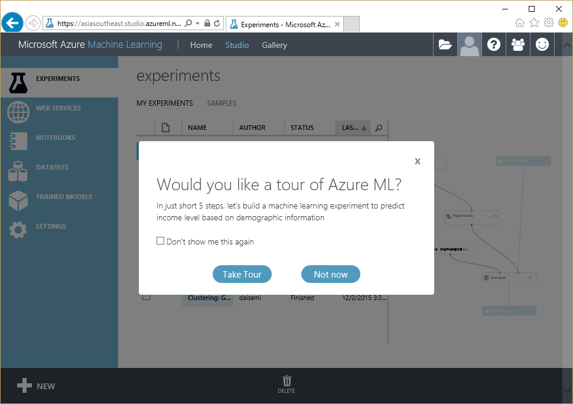Select the Datasets cylinder icon

(x=18, y=171)
